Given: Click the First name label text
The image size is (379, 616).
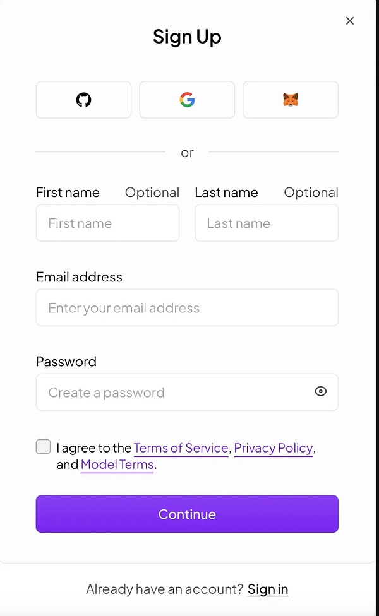Looking at the screenshot, I should (68, 192).
